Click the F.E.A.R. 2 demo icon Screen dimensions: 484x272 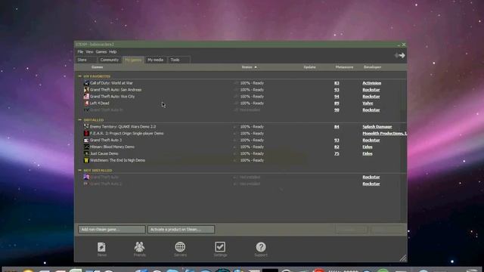coord(86,134)
